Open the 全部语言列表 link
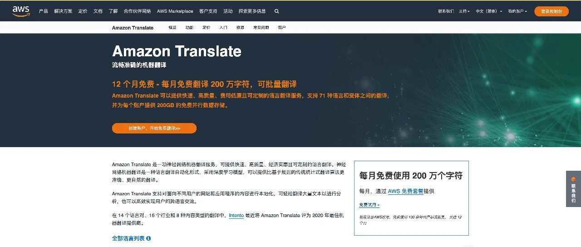 pos(128,238)
